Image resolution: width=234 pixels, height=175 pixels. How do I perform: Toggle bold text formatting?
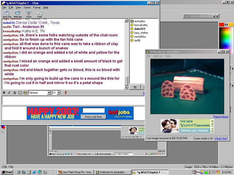[x=4, y=93]
